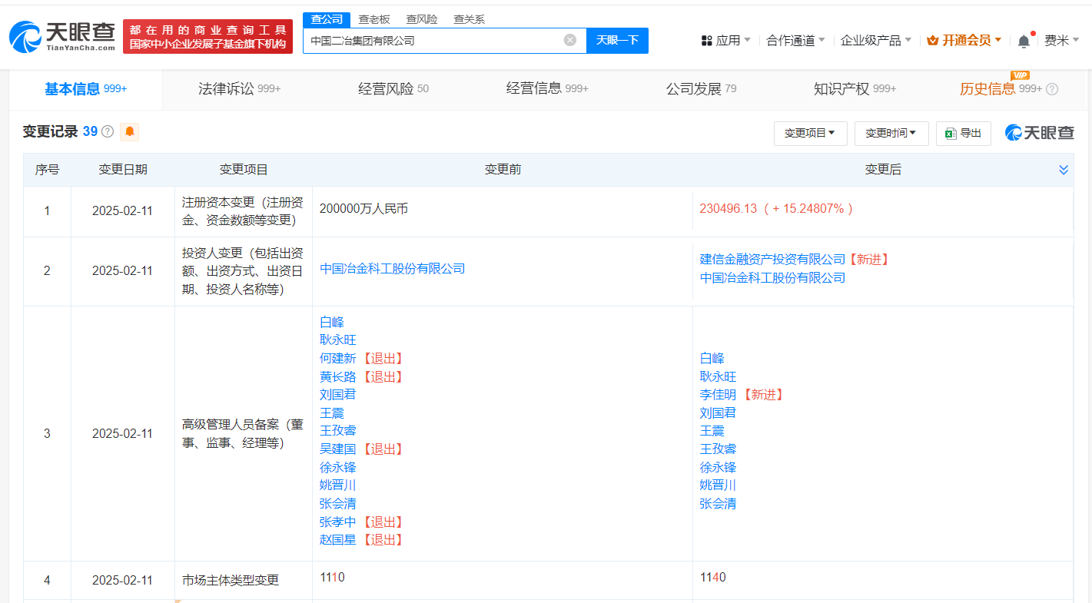Click the 序号 column header

(47, 170)
